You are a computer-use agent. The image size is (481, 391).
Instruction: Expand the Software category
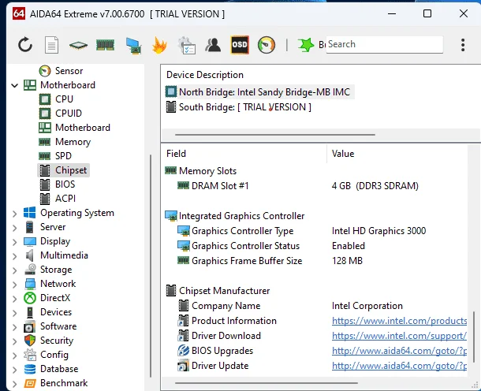tap(14, 327)
